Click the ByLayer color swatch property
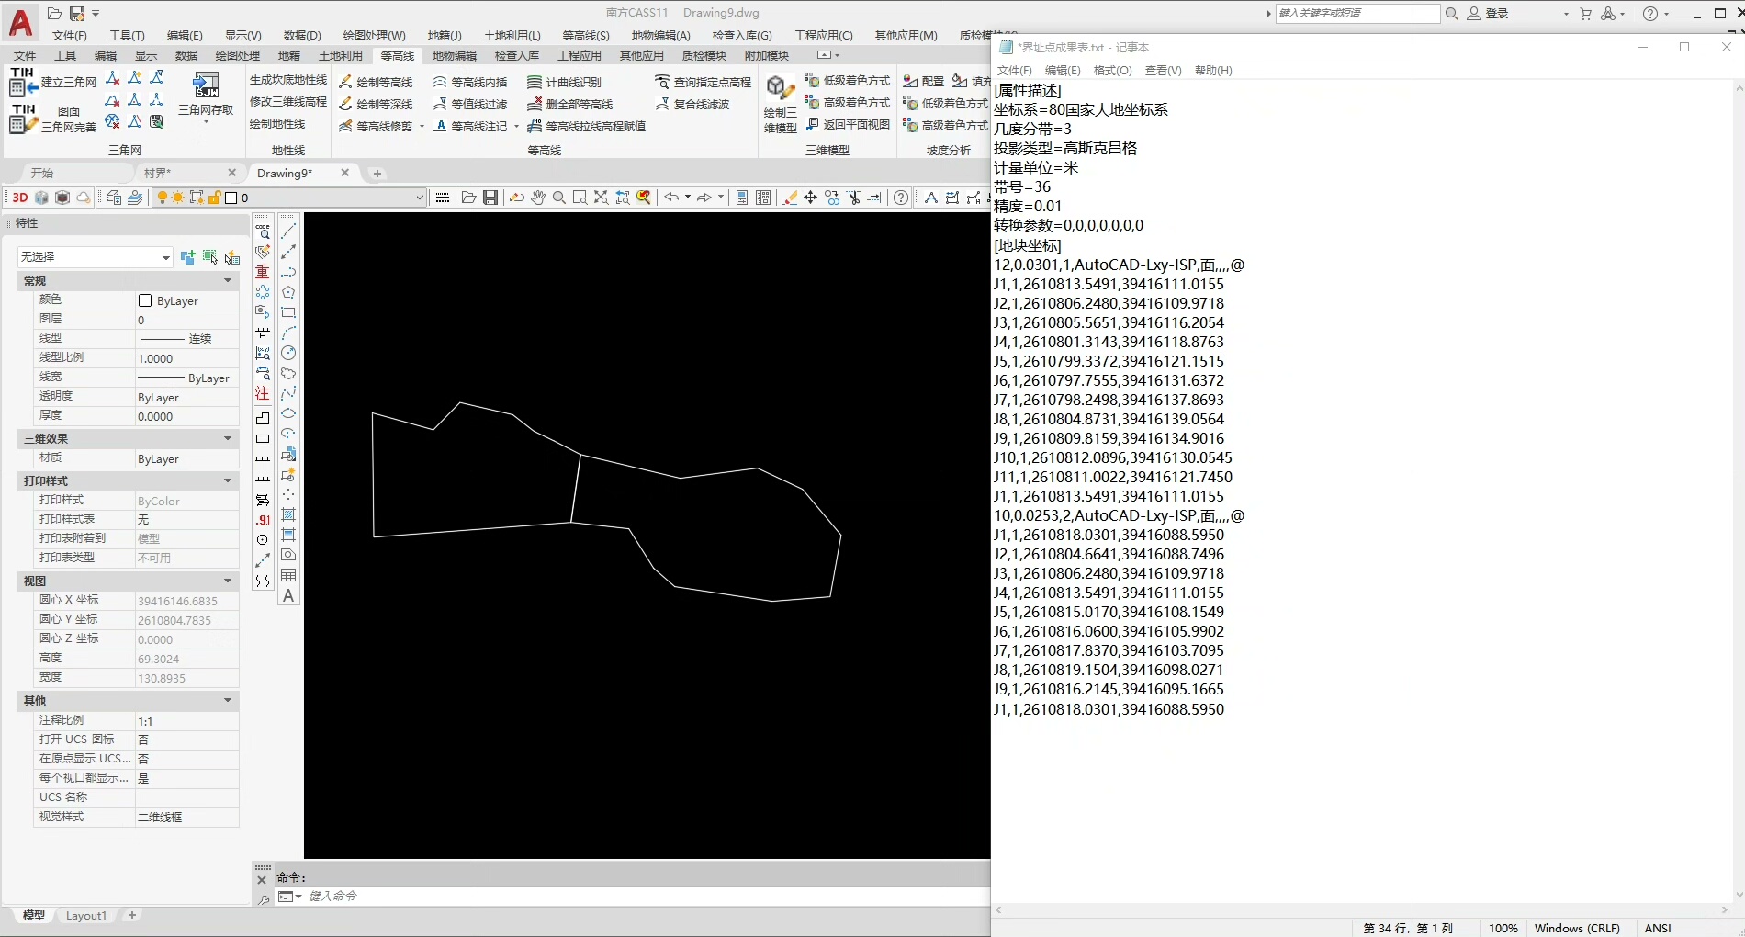 (145, 300)
